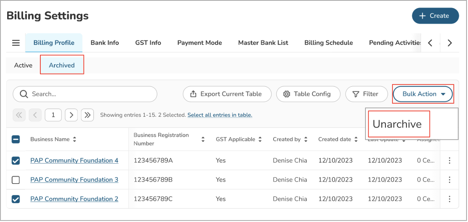The width and height of the screenshot is (468, 222).
Task: Click Export Current Table button
Action: [x=227, y=94]
